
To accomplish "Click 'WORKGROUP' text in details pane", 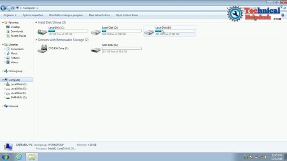I will coord(56,145).
